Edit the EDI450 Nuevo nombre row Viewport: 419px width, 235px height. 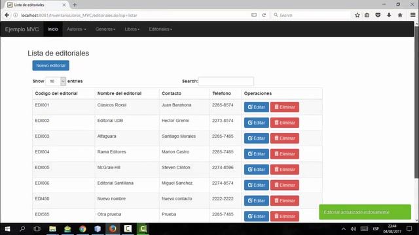point(257,200)
